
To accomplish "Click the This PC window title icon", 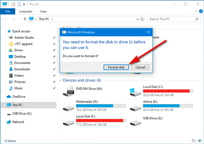I will tap(5, 4).
